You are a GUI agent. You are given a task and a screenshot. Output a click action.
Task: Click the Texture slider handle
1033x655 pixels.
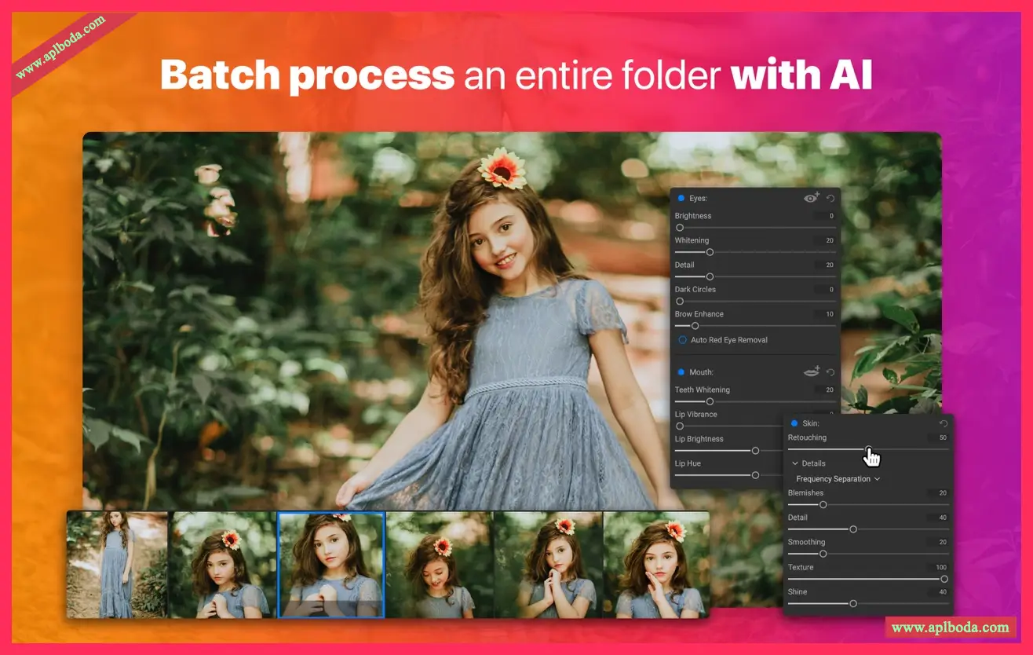pos(944,579)
